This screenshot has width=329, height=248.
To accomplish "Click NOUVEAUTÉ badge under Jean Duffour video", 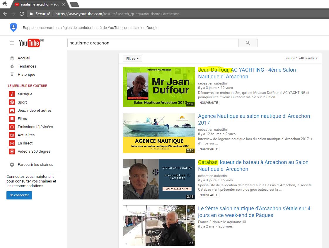I will 209,103.
